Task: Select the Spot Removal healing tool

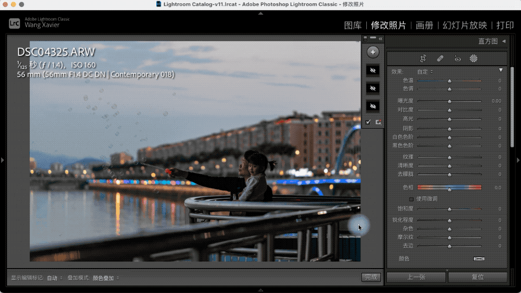Action: click(x=440, y=59)
